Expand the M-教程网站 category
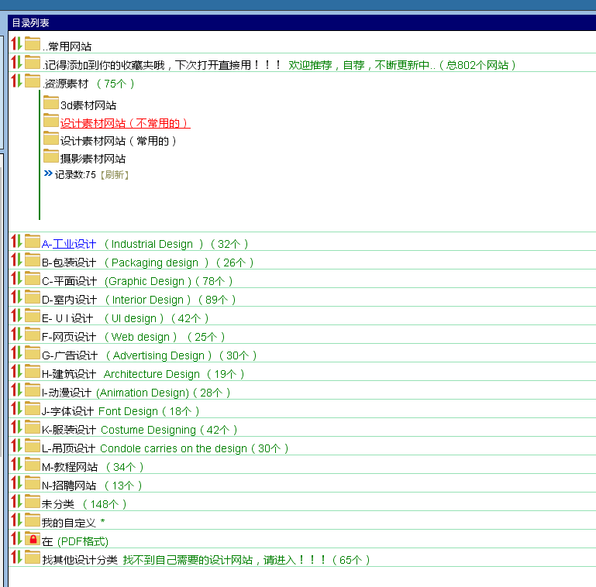596x587 pixels. pyautogui.click(x=33, y=464)
